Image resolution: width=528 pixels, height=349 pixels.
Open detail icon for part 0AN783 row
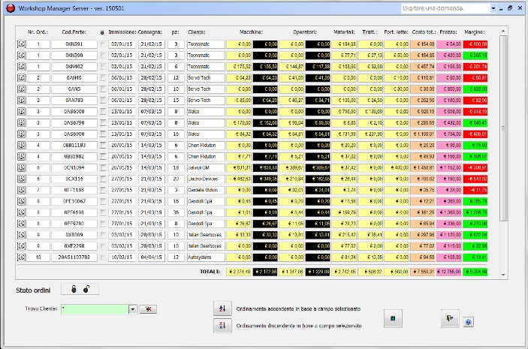coord(21,101)
